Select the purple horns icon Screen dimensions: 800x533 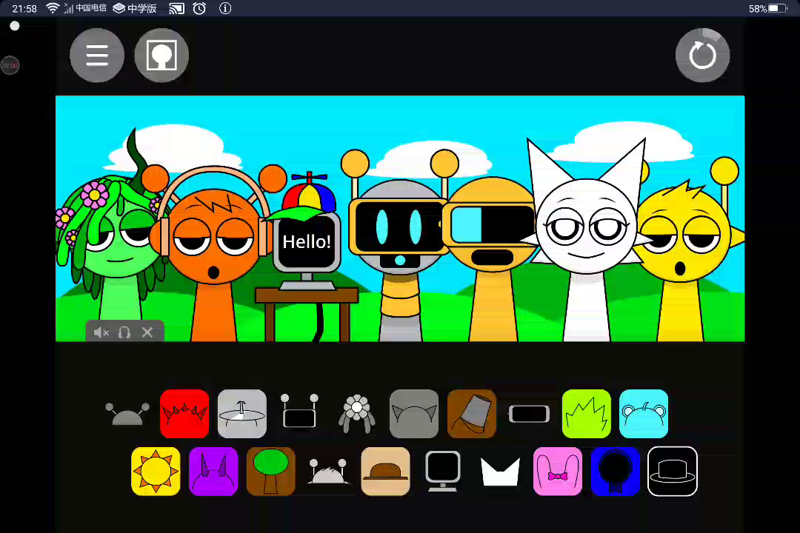213,472
